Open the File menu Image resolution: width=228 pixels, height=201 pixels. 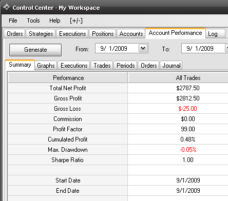(13, 21)
